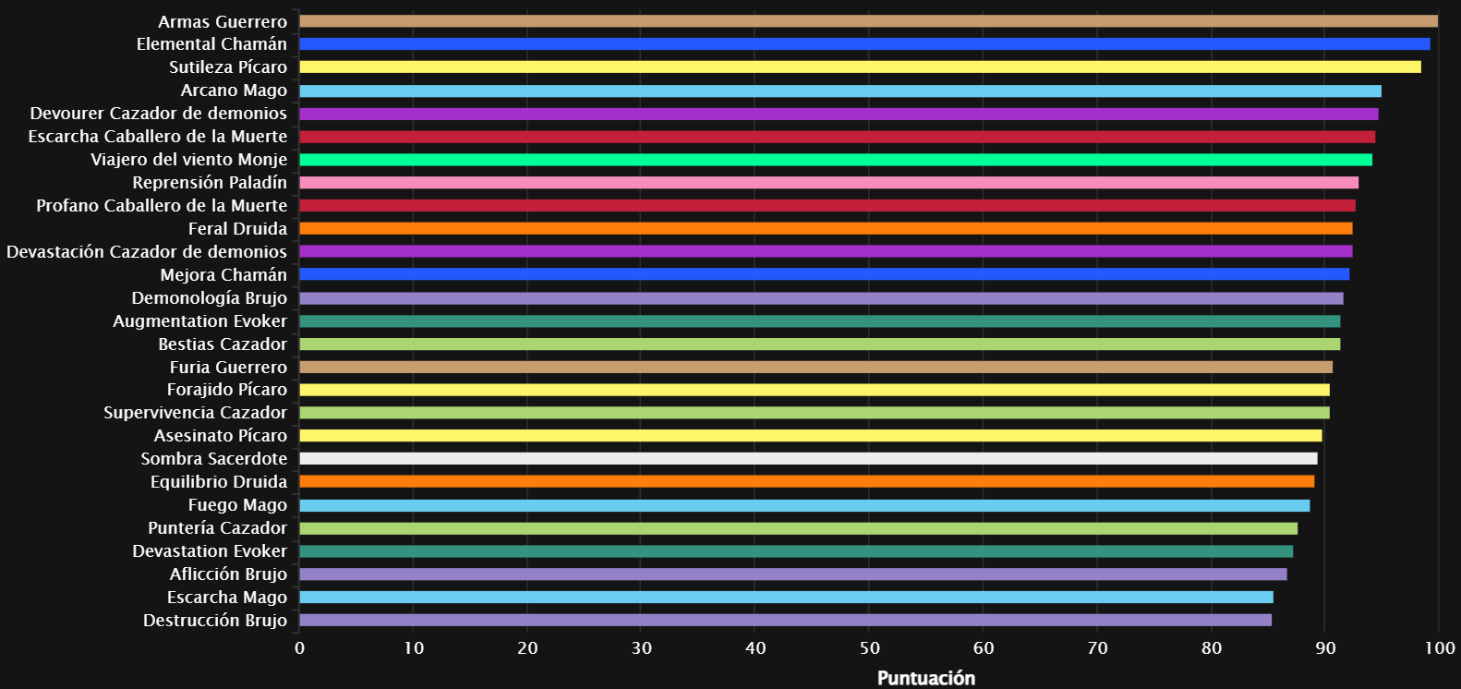Select the Fuego Mago bar
This screenshot has height=689, width=1461.
coord(804,505)
